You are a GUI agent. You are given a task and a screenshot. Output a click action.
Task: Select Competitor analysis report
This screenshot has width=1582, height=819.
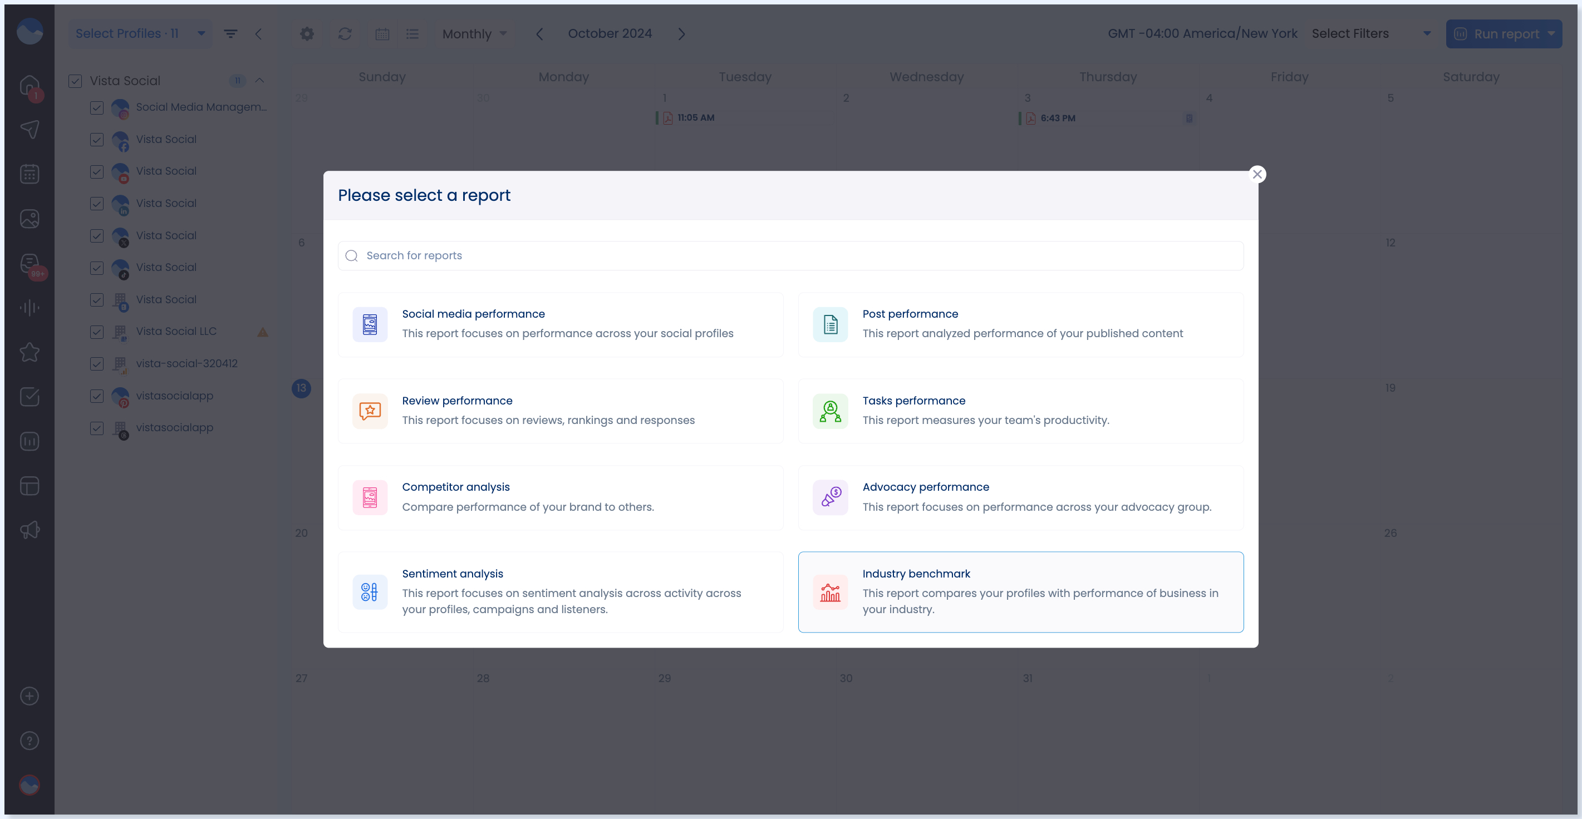[x=560, y=497]
